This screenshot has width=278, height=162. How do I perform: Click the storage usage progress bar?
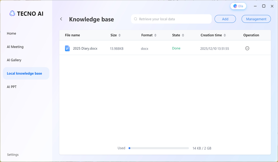point(159,148)
